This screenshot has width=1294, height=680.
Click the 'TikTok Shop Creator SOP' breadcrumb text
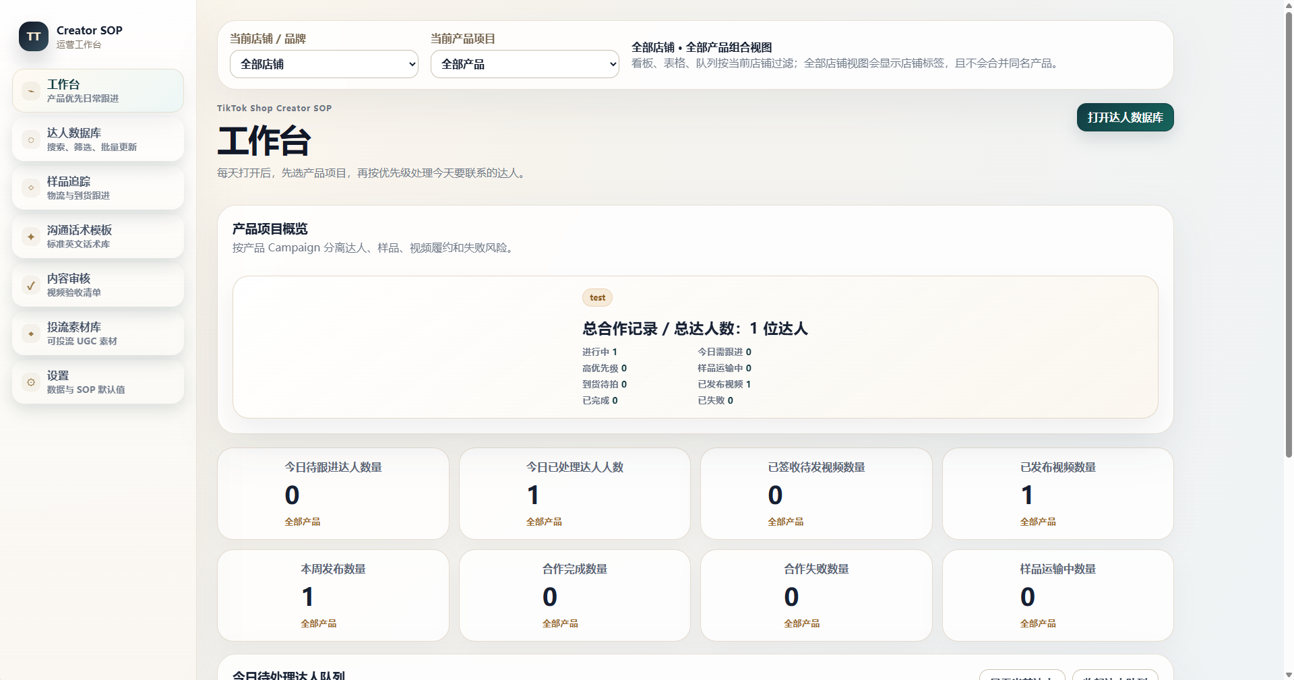274,108
